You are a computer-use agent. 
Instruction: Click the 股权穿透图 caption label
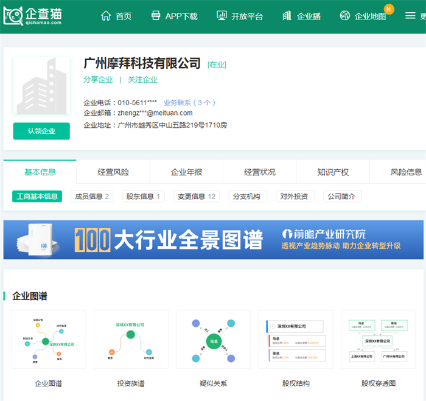(378, 383)
